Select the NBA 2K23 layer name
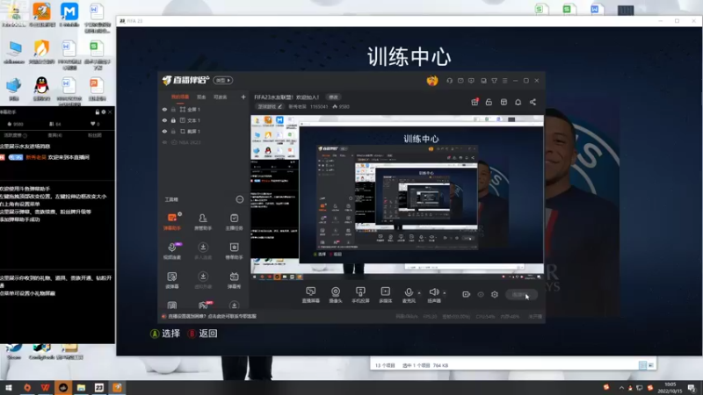The image size is (703, 395). (190, 142)
